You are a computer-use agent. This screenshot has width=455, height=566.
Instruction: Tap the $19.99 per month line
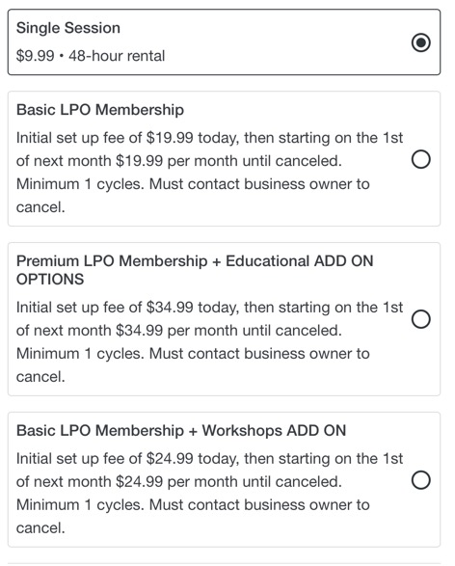pos(179,161)
